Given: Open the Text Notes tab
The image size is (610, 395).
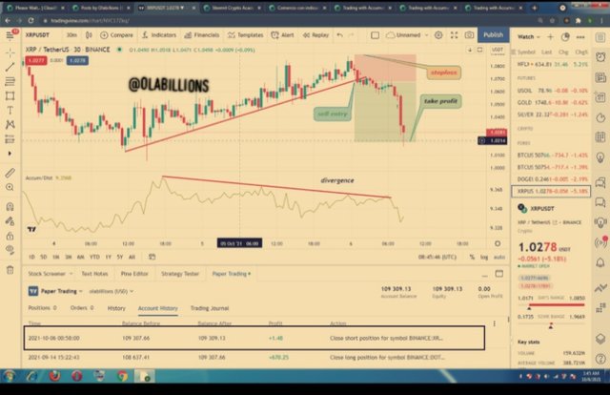Looking at the screenshot, I should pyautogui.click(x=94, y=274).
